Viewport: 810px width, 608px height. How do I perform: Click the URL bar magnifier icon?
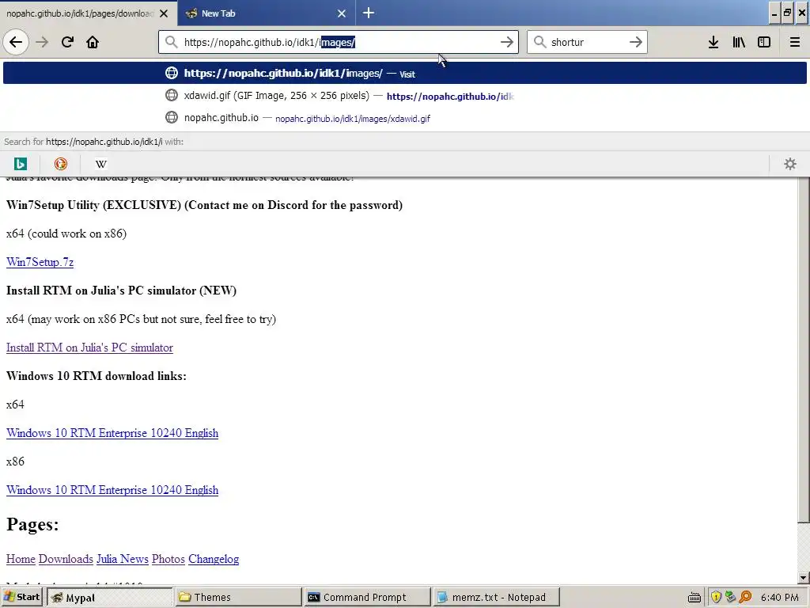pos(171,42)
